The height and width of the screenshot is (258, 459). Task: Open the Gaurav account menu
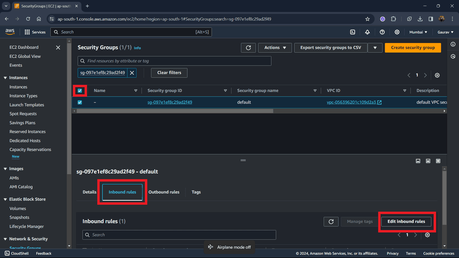[x=445, y=32]
